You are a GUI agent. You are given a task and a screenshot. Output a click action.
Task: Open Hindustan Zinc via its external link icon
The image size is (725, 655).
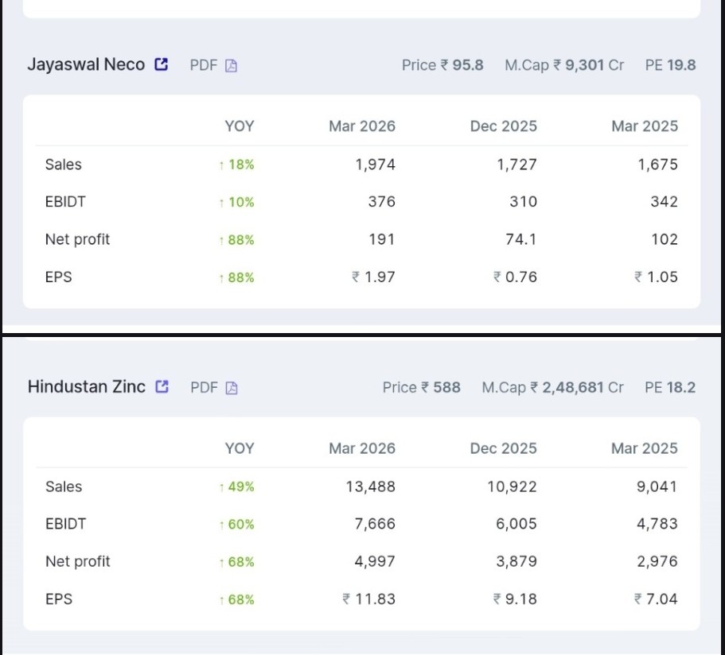click(162, 386)
